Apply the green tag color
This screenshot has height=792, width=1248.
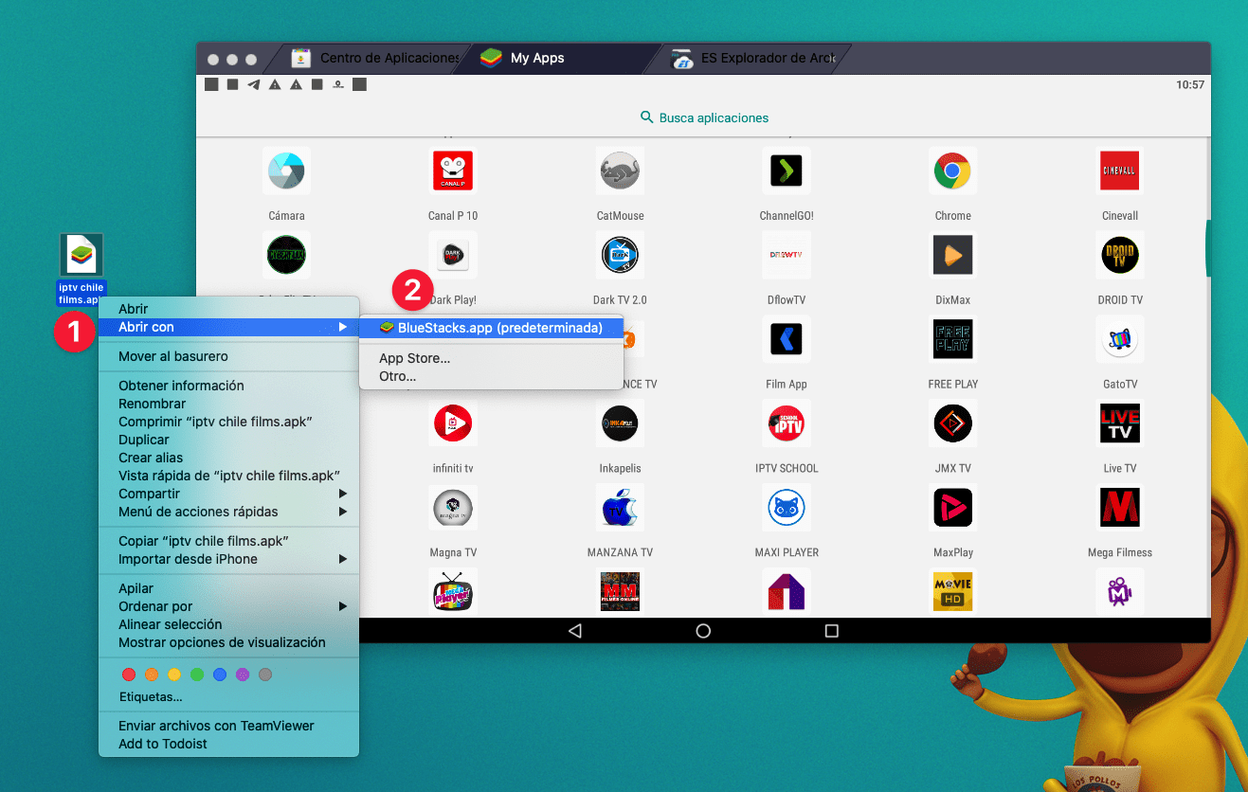pyautogui.click(x=197, y=675)
